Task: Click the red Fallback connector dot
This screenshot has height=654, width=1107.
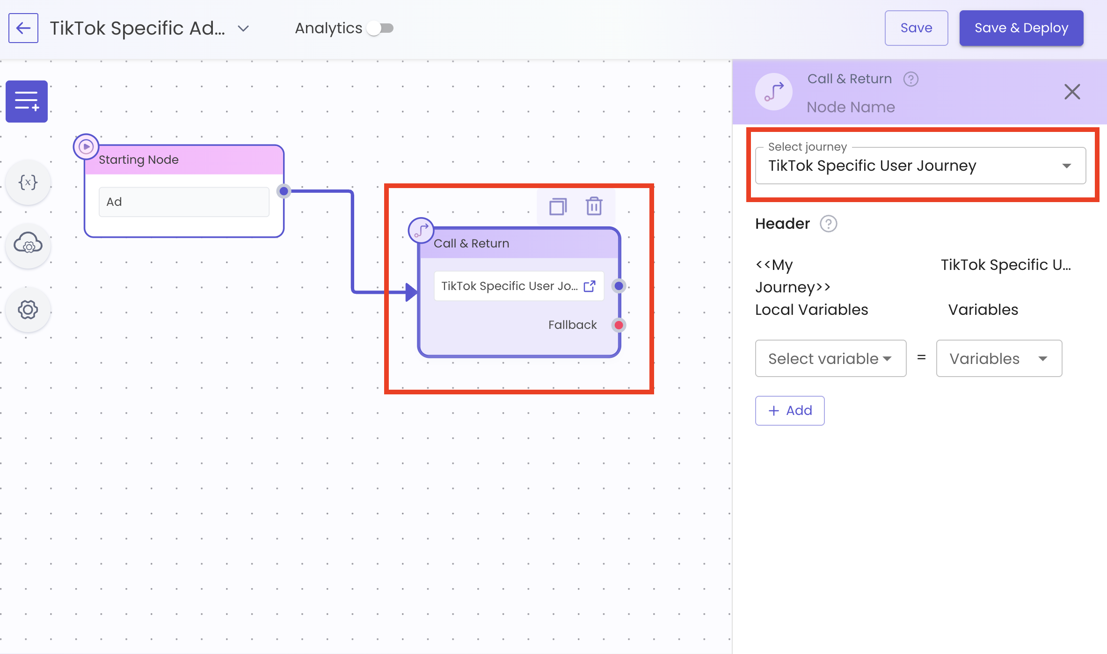Action: (x=619, y=325)
